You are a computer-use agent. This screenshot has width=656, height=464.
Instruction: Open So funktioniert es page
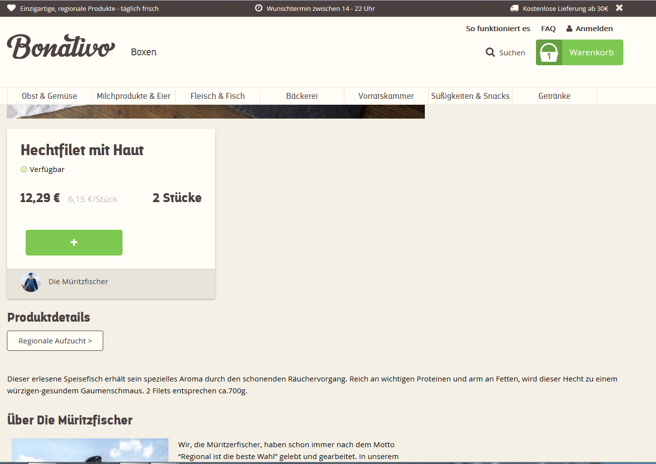[x=498, y=29]
